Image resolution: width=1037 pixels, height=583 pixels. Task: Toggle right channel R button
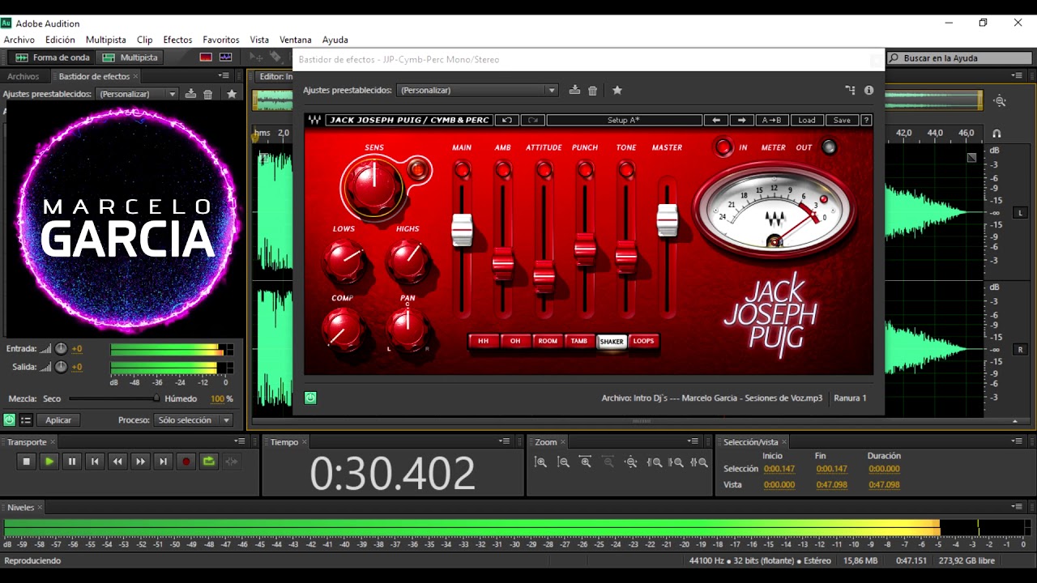(1020, 350)
